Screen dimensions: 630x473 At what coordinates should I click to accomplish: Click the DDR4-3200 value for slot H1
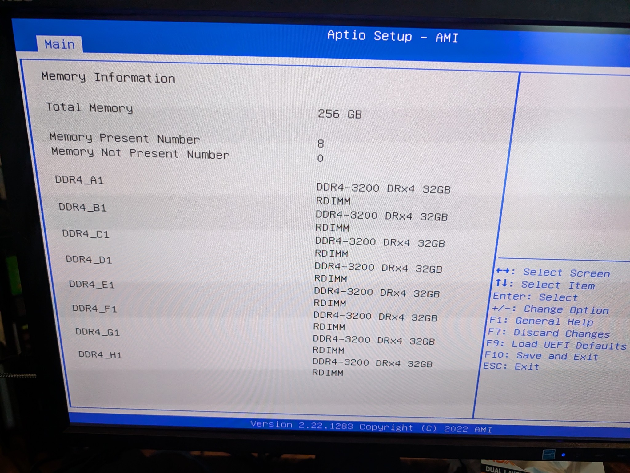pos(372,367)
